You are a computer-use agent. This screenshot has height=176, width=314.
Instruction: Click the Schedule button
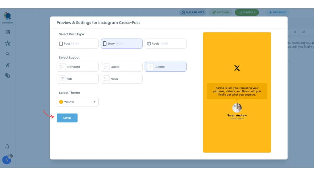(x=247, y=13)
